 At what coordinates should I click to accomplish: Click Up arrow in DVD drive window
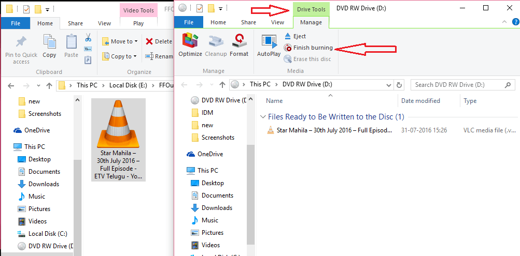point(222,85)
